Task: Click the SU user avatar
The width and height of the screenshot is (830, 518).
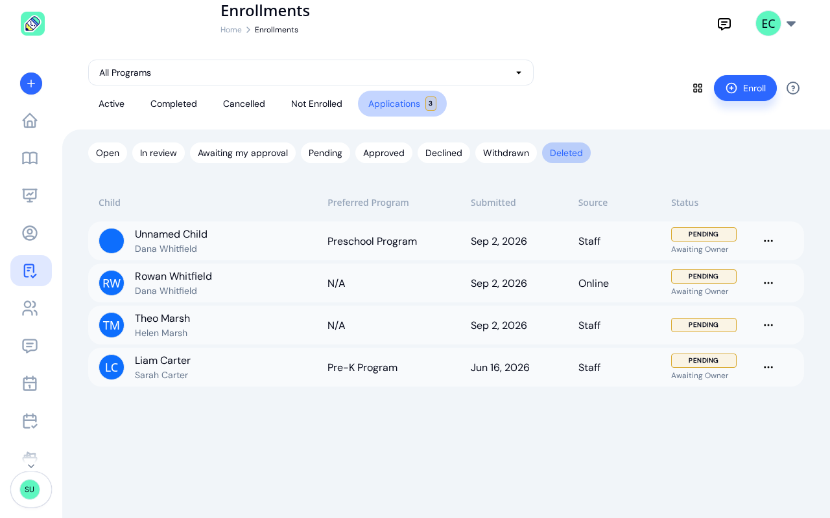Action: [30, 490]
